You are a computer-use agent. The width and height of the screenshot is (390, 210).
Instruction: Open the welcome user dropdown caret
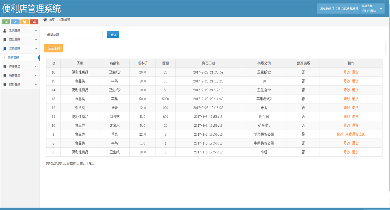click(381, 9)
